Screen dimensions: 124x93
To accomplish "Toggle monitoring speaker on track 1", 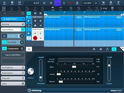I will coord(41,26).
